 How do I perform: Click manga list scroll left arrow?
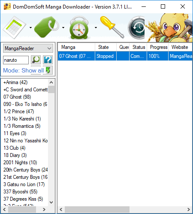click(4, 209)
